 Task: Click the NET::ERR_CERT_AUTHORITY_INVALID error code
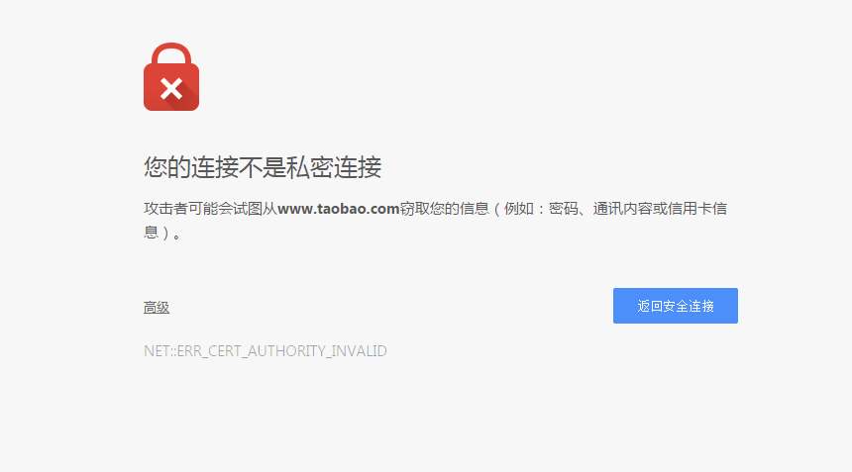click(x=266, y=351)
